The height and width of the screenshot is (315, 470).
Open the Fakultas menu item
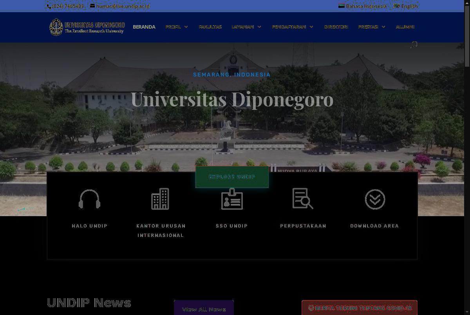pyautogui.click(x=210, y=27)
